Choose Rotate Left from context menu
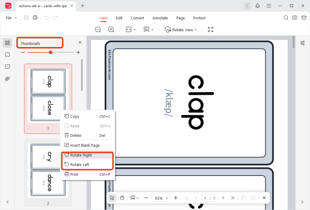The width and height of the screenshot is (310, 210). (87, 165)
